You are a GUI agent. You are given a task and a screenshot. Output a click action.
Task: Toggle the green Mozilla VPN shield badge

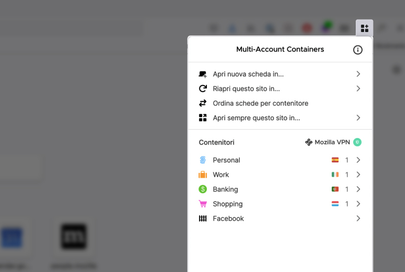click(x=357, y=142)
